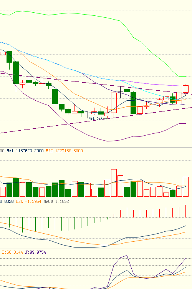Click the flat end of green upper band

tap(182, 76)
